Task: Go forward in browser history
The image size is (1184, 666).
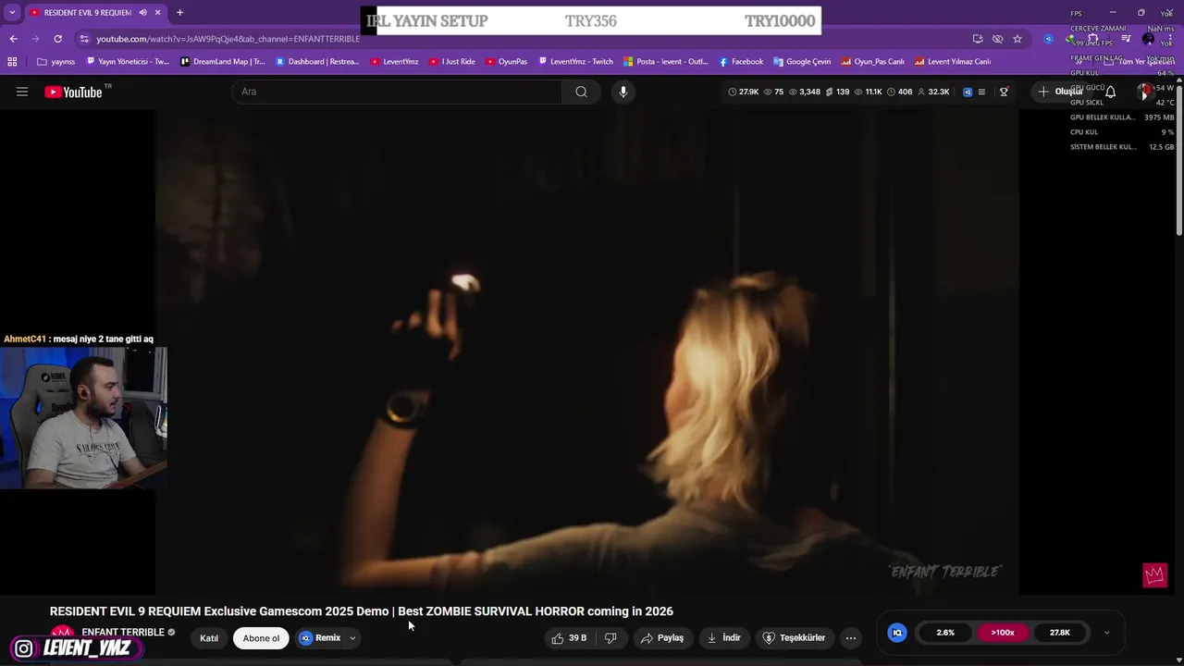Action: pyautogui.click(x=35, y=39)
